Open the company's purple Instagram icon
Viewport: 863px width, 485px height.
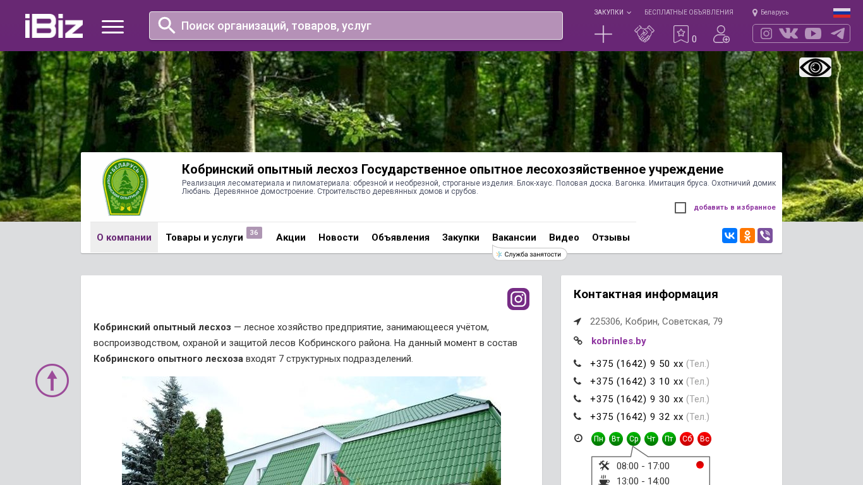[518, 299]
